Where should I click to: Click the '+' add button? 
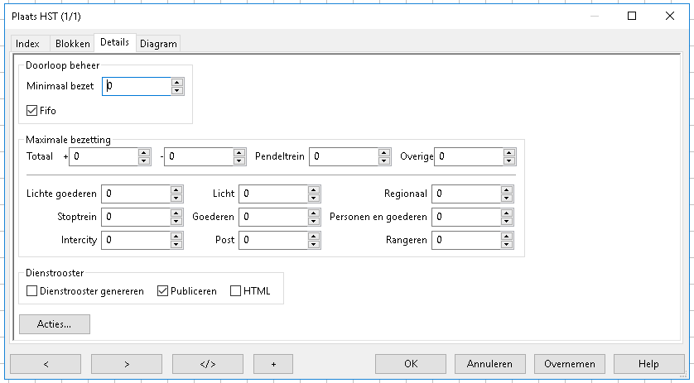coord(273,364)
